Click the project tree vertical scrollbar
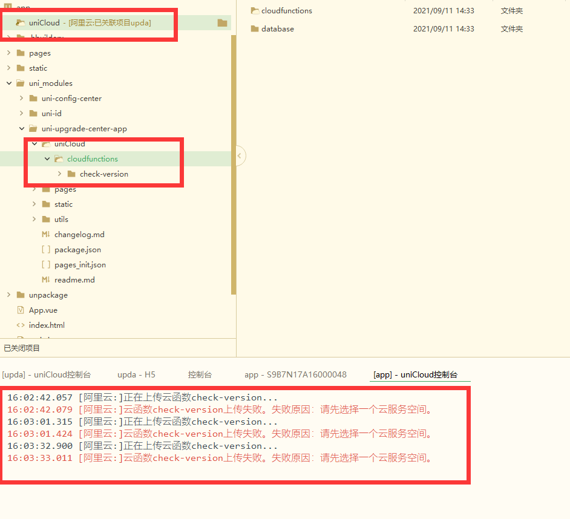 pos(234,163)
